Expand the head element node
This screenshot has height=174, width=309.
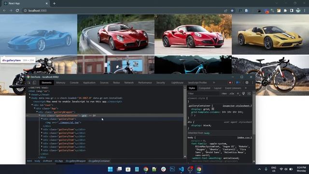click(x=30, y=95)
